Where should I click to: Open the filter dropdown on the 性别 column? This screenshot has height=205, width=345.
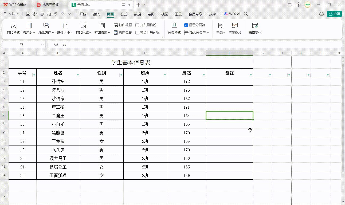121,75
